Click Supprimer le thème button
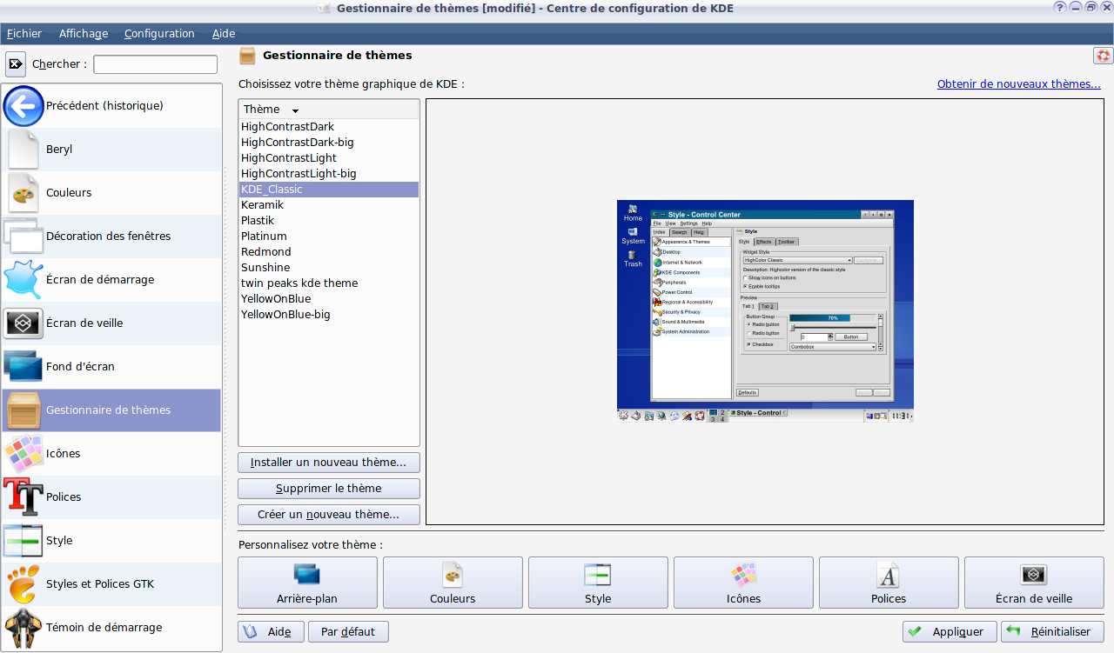This screenshot has height=653, width=1114. (x=329, y=489)
